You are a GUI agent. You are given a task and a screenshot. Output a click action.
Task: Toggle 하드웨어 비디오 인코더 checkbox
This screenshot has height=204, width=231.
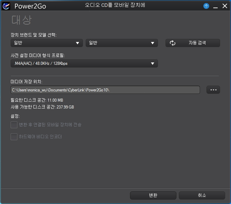pyautogui.click(x=14, y=137)
